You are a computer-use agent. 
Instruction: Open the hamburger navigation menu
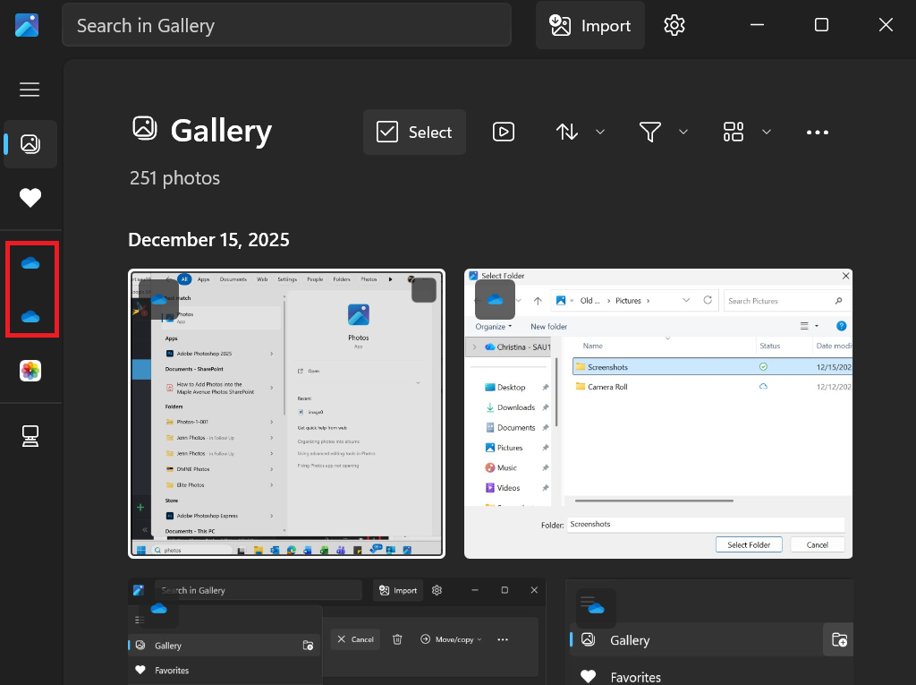tap(30, 90)
